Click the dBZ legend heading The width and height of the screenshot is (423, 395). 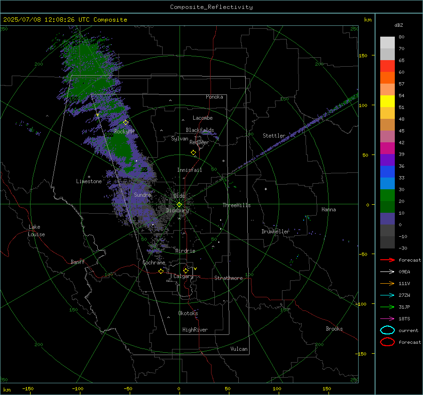point(399,25)
